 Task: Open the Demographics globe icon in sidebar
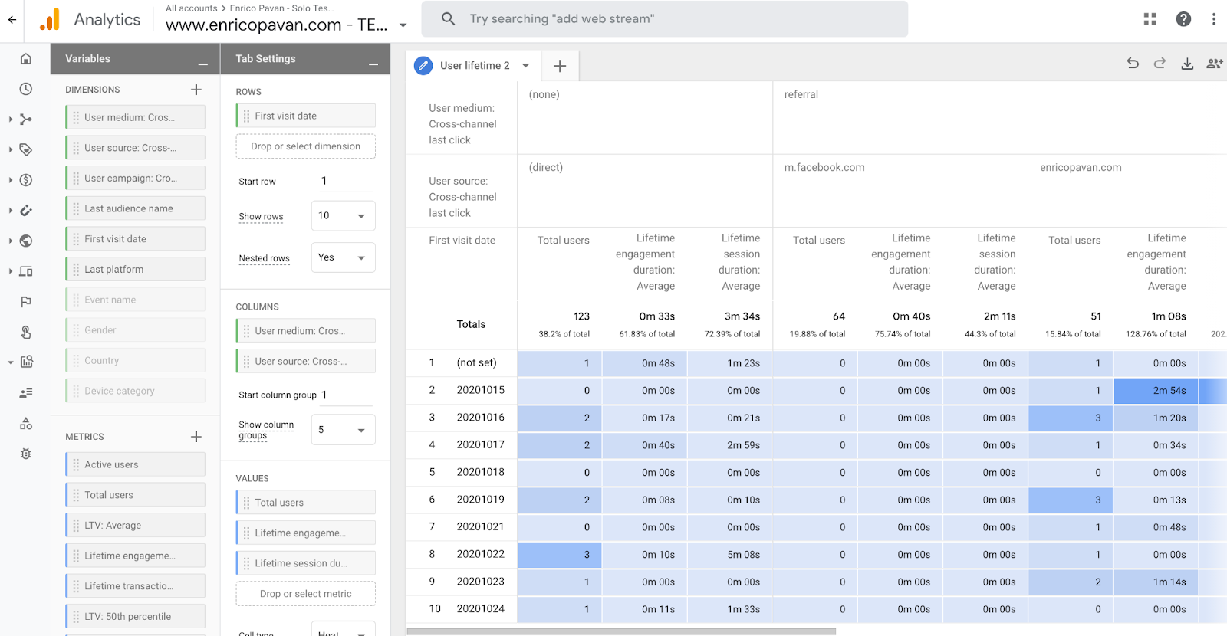click(x=26, y=241)
